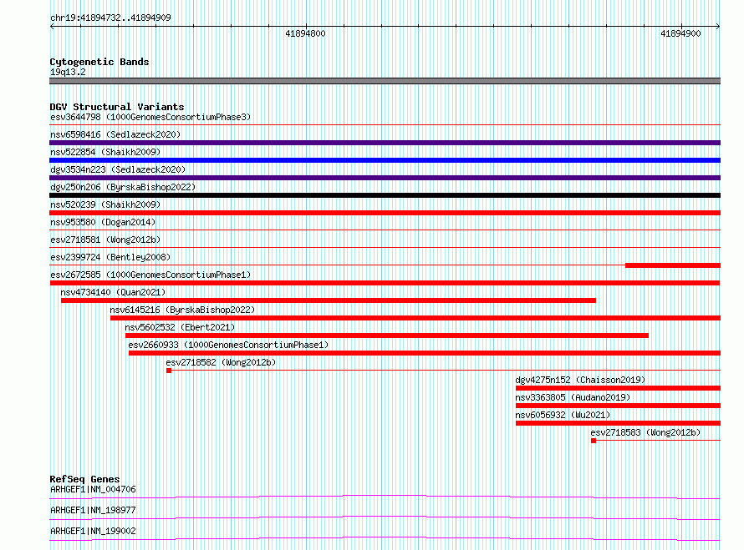744x550 pixels.
Task: Open variant esv2718583 (Wong2012b) label
Action: click(x=645, y=432)
